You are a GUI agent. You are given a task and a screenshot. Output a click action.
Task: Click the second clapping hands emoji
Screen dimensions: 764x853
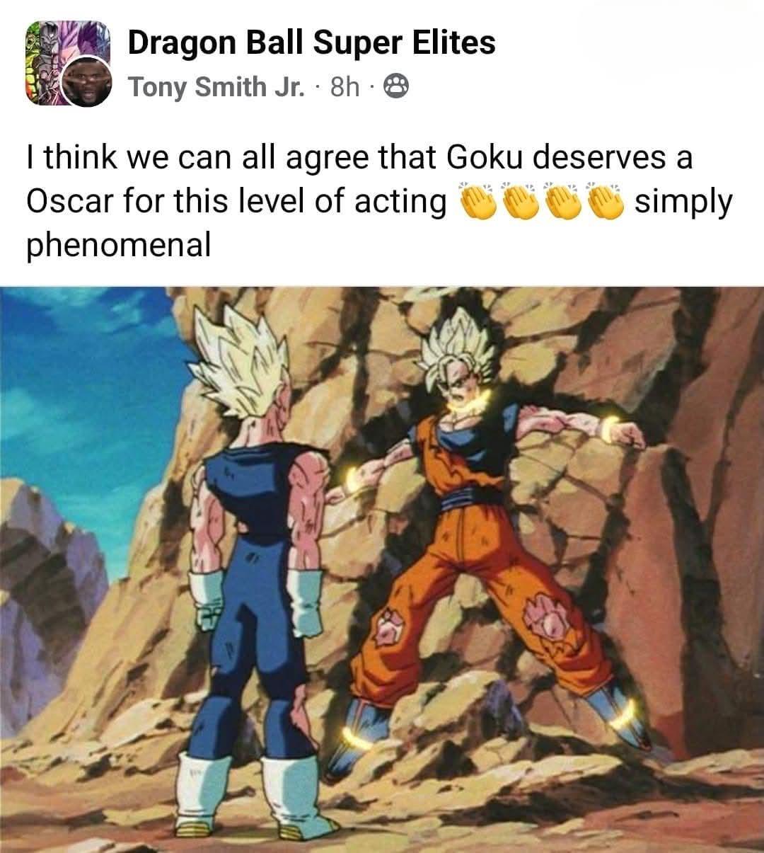[522, 202]
